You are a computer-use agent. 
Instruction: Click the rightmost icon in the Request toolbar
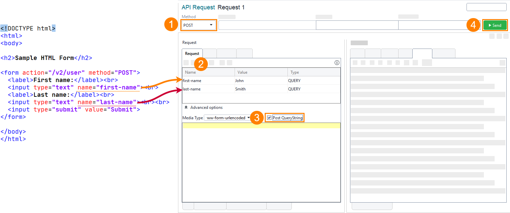coord(230,62)
